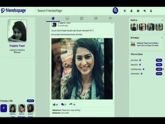Viewport: 165px width, 124px height.
Task: Follow the user mylifemyrules
Action: (x=159, y=69)
